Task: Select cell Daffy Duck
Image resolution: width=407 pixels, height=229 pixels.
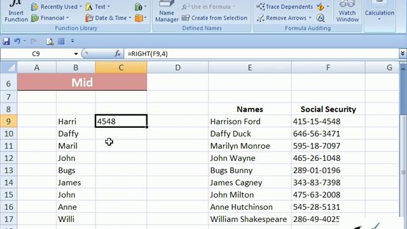Action: (250, 134)
